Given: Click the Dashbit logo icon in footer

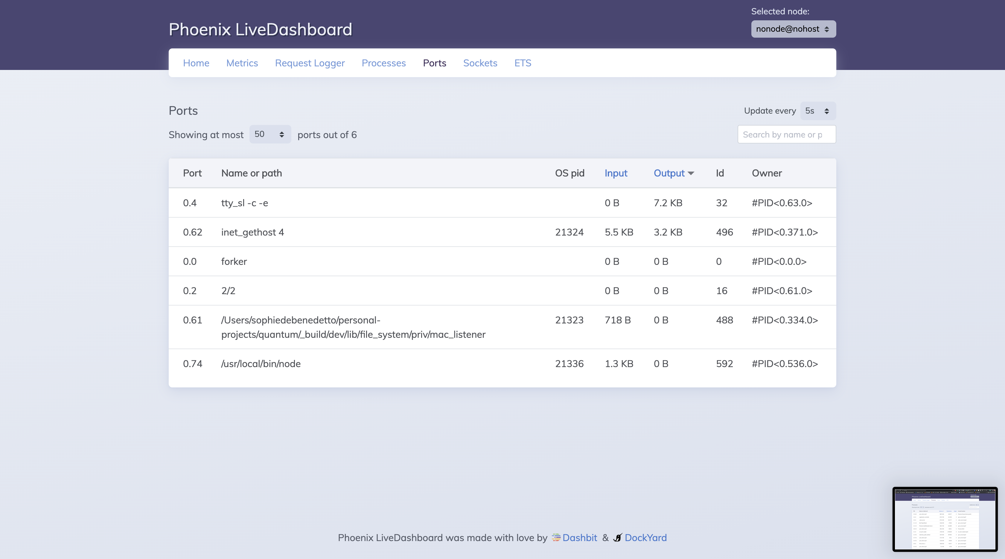Looking at the screenshot, I should pyautogui.click(x=556, y=537).
